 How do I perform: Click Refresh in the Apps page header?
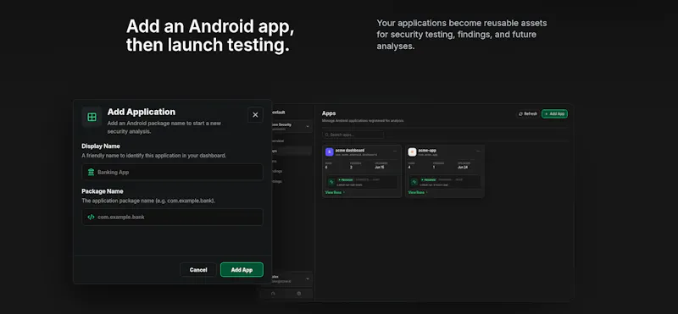(x=528, y=114)
